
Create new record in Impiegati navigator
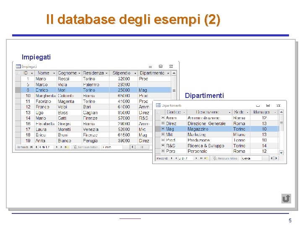coord(67,147)
